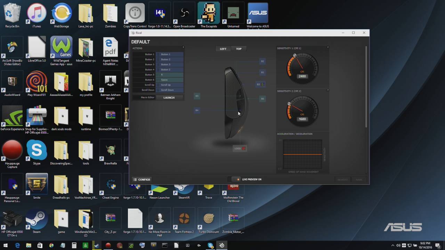The width and height of the screenshot is (445, 250).
Task: Open Button 5 action set to R
Action: pyautogui.click(x=170, y=75)
